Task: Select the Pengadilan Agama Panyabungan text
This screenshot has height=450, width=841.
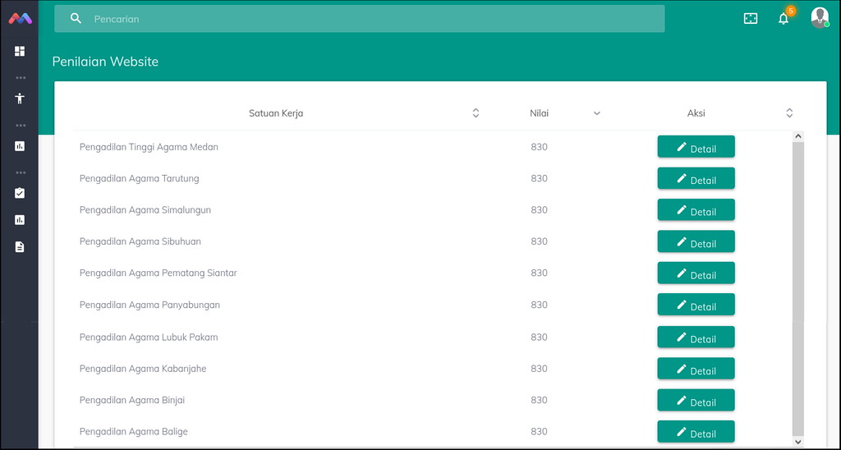Action: pyautogui.click(x=149, y=305)
